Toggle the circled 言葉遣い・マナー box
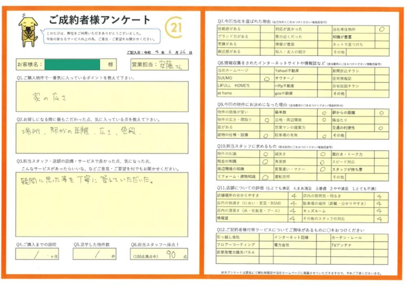The height and width of the screenshot is (287, 407). [x=324, y=170]
